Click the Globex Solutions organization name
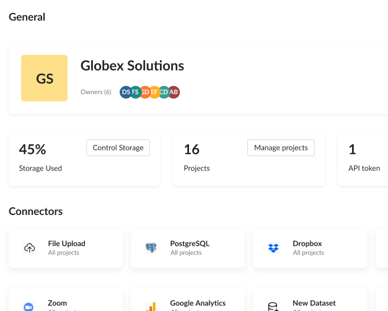The width and height of the screenshot is (388, 311). (x=132, y=66)
